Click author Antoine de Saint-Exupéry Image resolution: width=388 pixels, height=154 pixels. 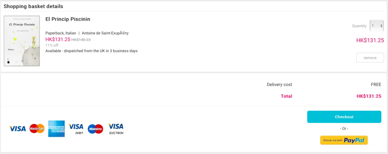coord(105,33)
